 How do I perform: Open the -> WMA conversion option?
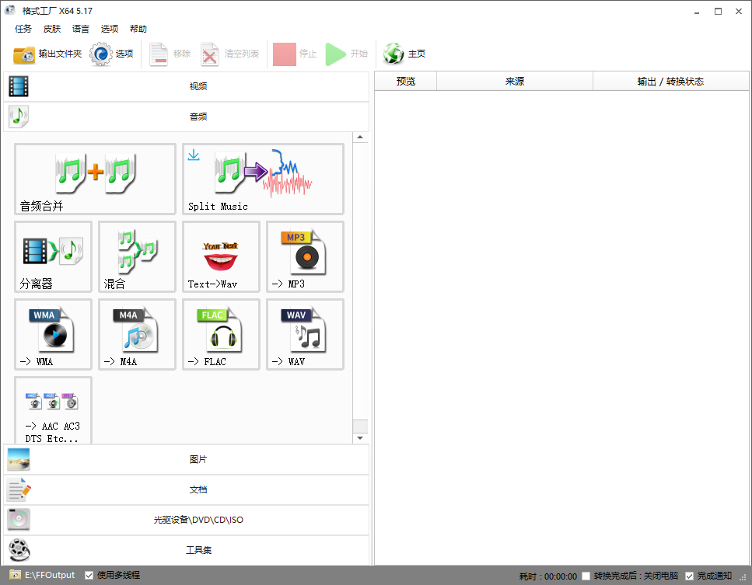click(53, 334)
